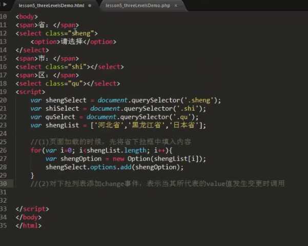The height and width of the screenshot is (246, 308).
Task: Click the body tag on line 10
Action: tap(27, 16)
